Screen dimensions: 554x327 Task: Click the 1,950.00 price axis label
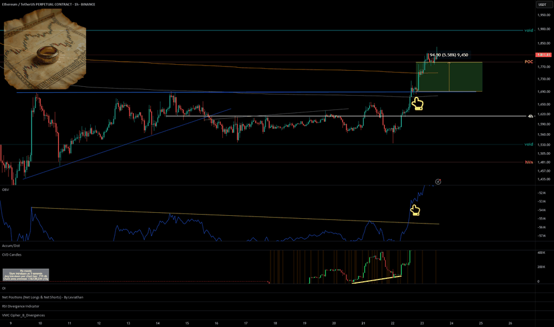pos(544,15)
